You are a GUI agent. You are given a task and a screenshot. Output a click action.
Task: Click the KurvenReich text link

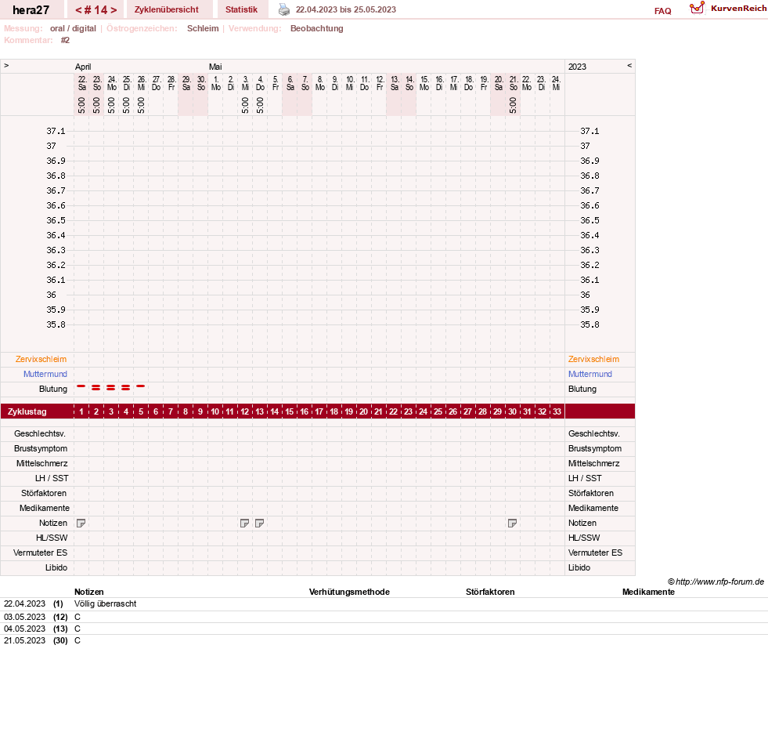click(738, 9)
